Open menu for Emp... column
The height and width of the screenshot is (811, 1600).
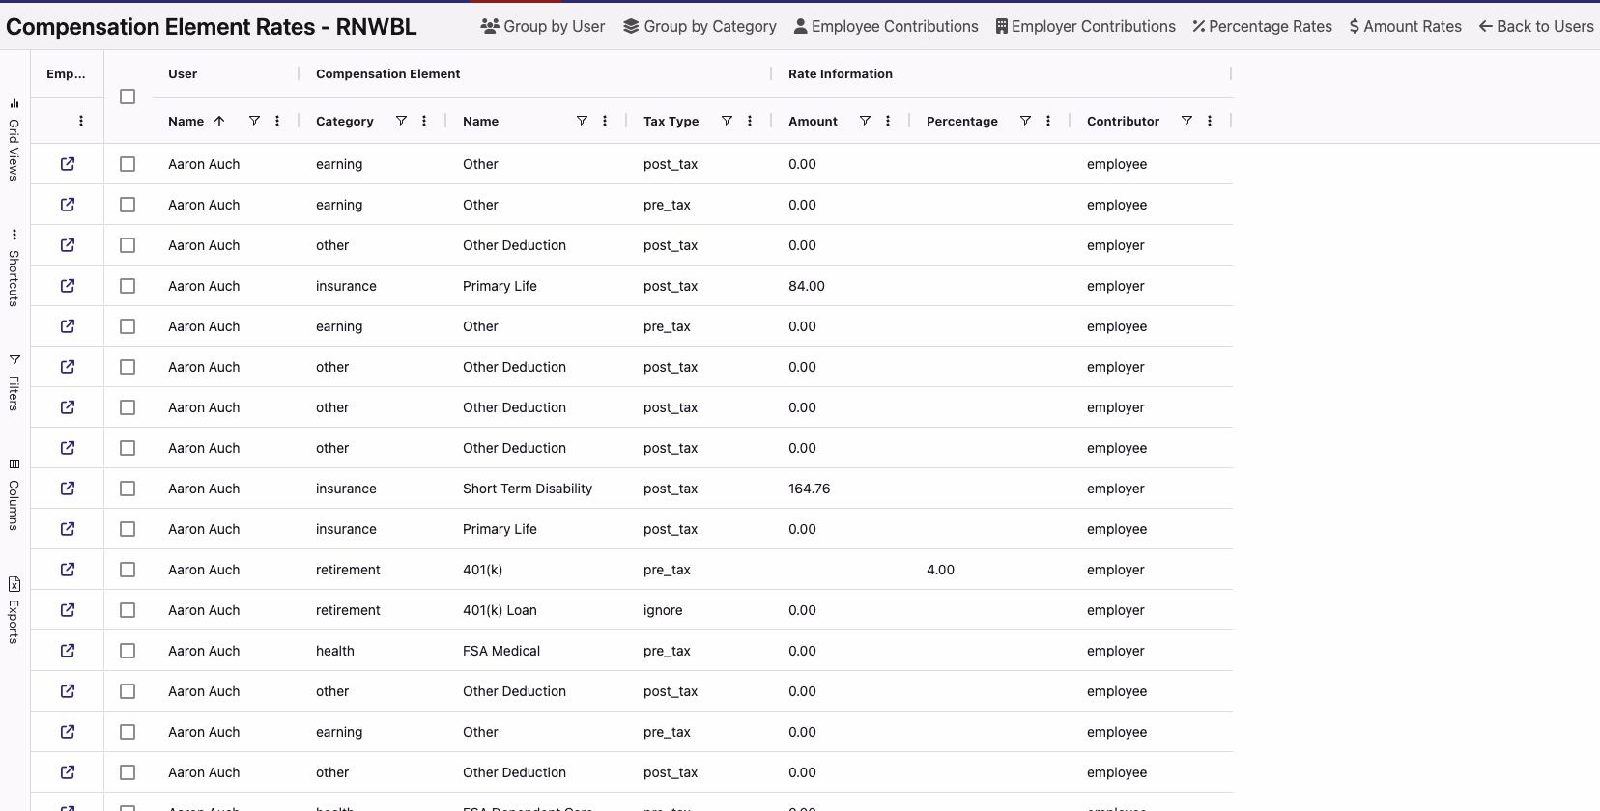pyautogui.click(x=81, y=121)
